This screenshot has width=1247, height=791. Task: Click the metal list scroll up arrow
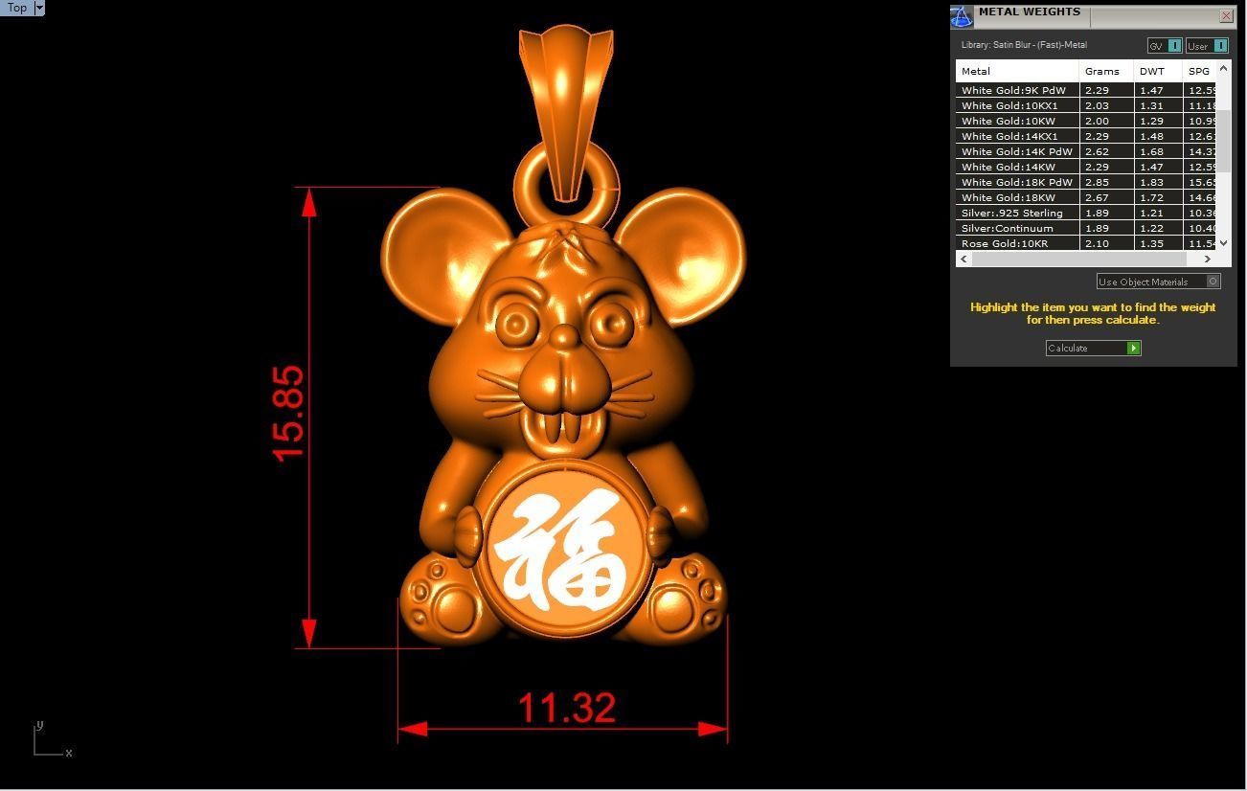(1224, 69)
